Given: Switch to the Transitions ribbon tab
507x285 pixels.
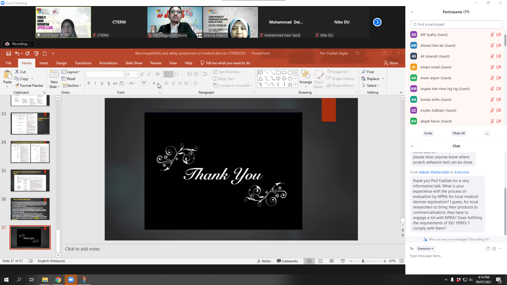Looking at the screenshot, I should point(83,63).
